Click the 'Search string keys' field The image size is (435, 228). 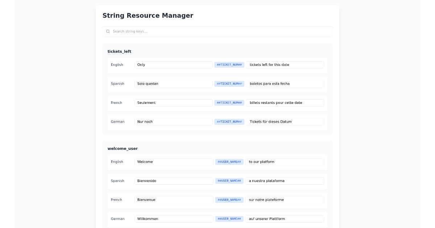[217, 31]
